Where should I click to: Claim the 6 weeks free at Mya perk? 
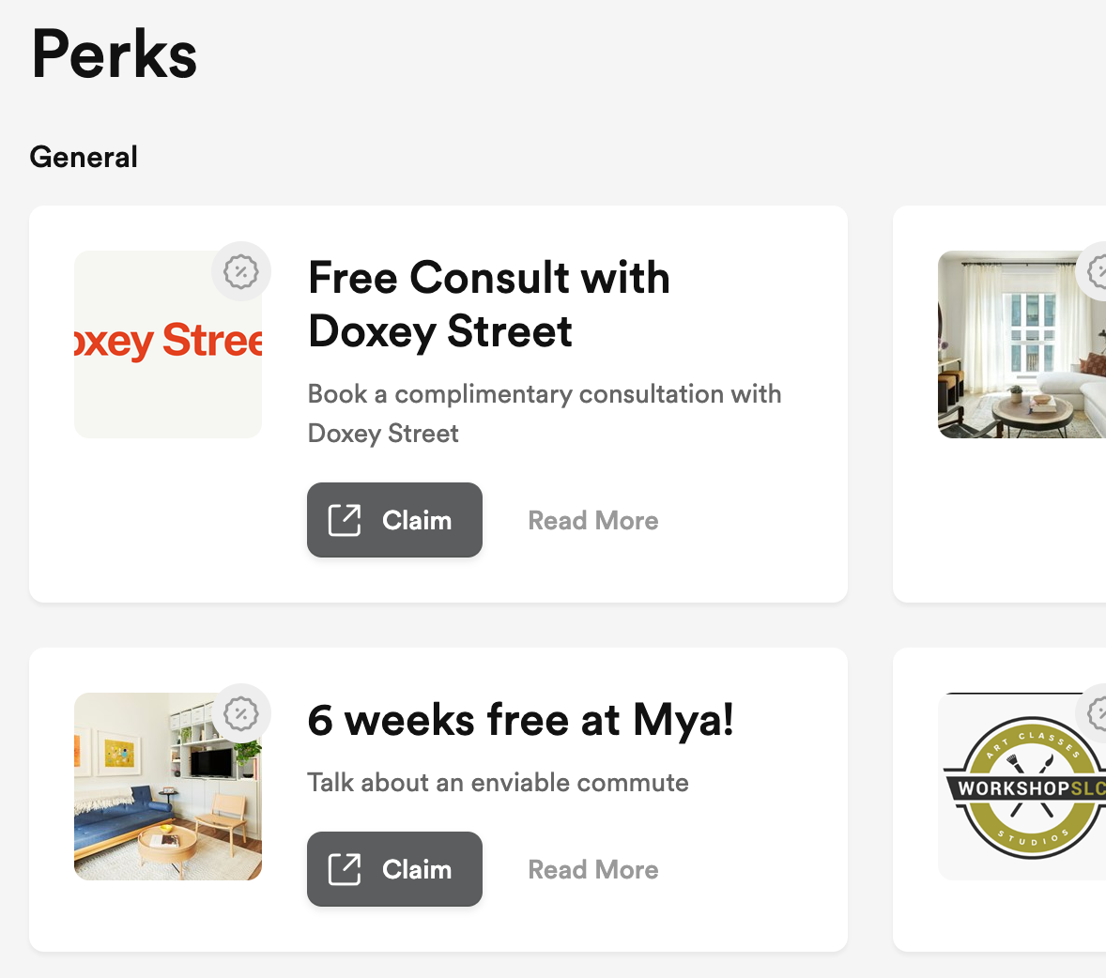pyautogui.click(x=394, y=869)
